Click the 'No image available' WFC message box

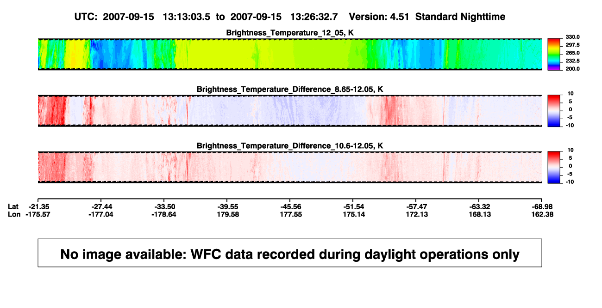pos(290,253)
